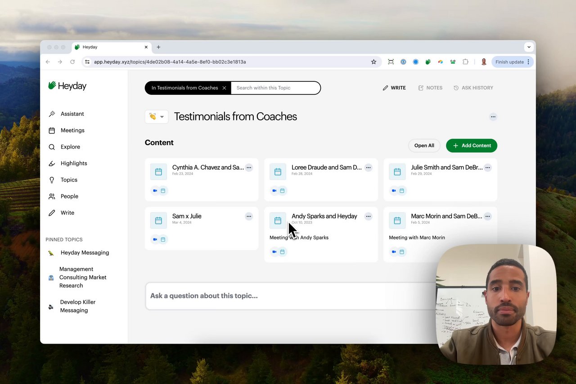Viewport: 576px width, 384px height.
Task: Open the browser Extensions puzzle icon
Action: click(466, 62)
